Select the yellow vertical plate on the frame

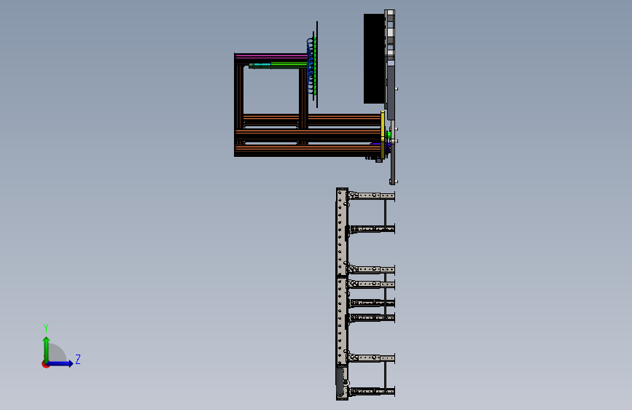(x=383, y=134)
